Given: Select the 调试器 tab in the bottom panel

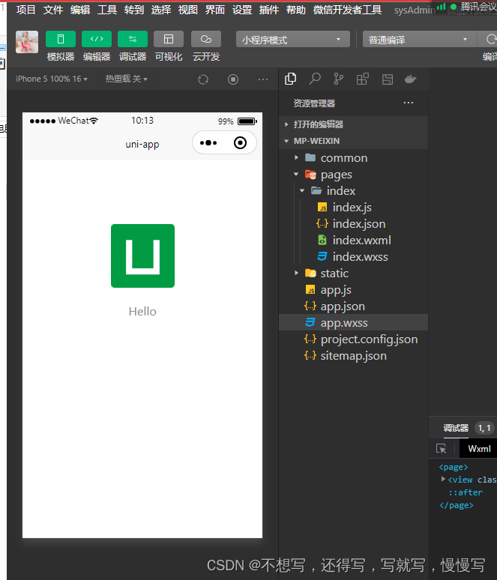Looking at the screenshot, I should [456, 428].
